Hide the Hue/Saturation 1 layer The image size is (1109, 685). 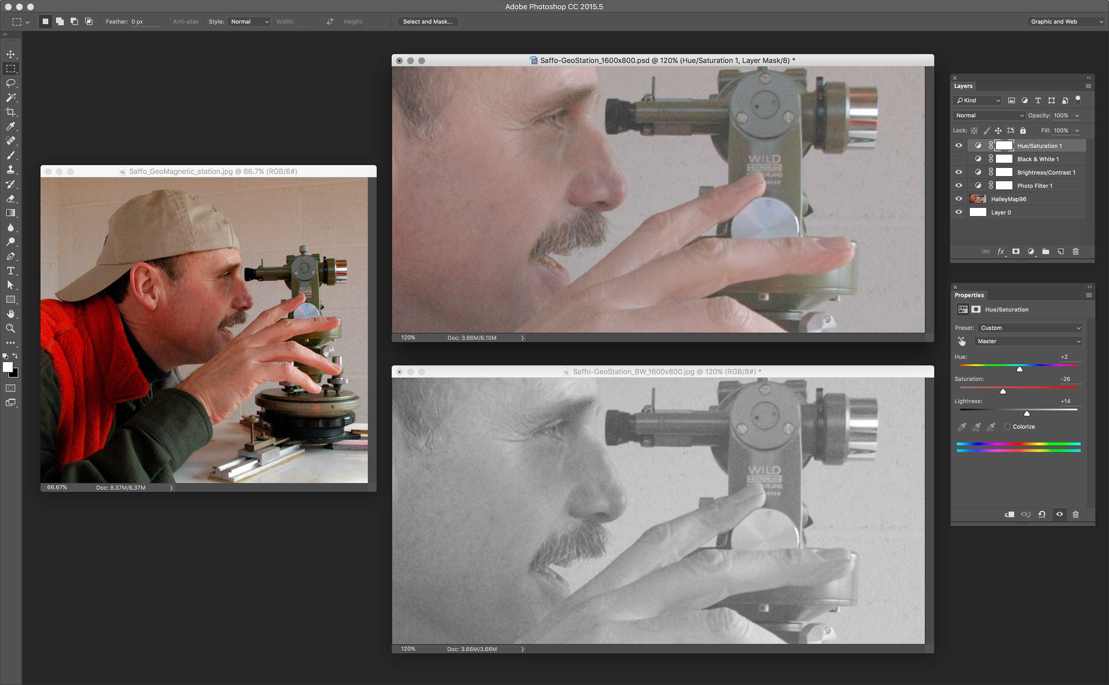pos(959,145)
